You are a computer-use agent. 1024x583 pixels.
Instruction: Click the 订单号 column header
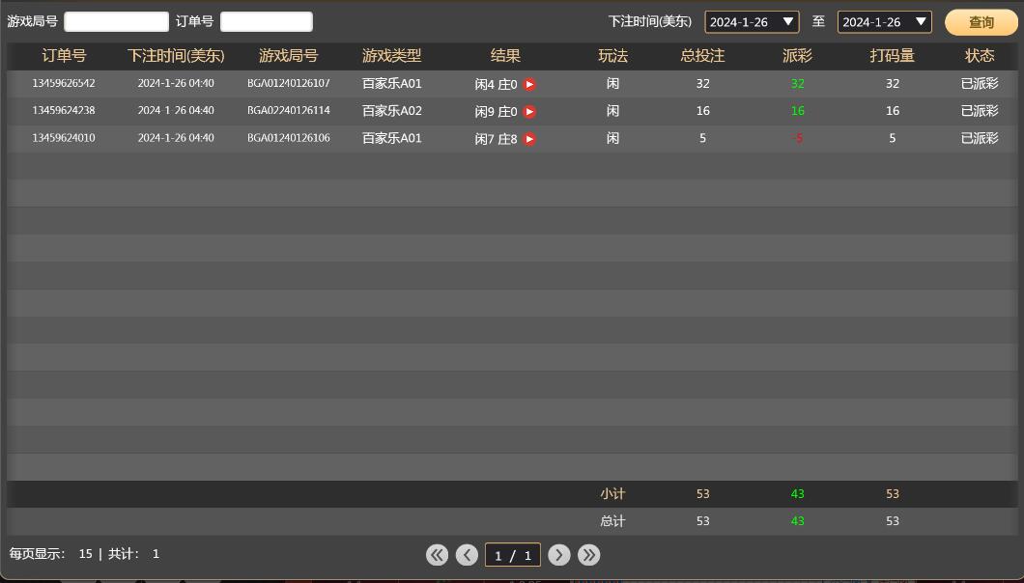(64, 56)
